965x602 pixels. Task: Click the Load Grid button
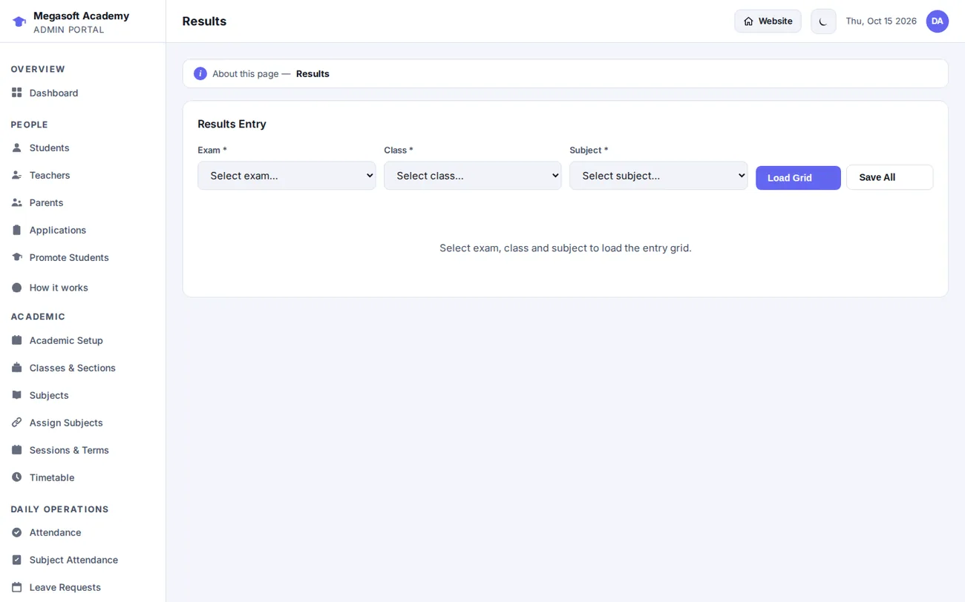click(798, 178)
